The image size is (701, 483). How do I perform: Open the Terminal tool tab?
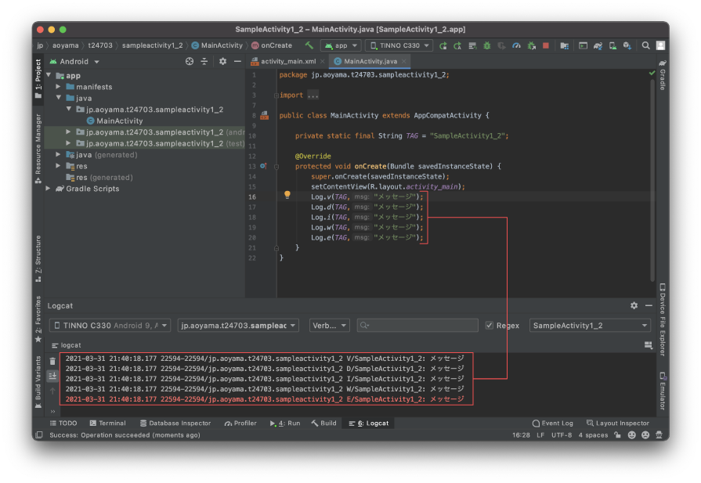[x=107, y=424]
